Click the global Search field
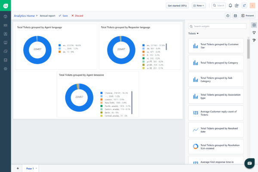The height and width of the screenshot is (172, 258). point(218,6)
